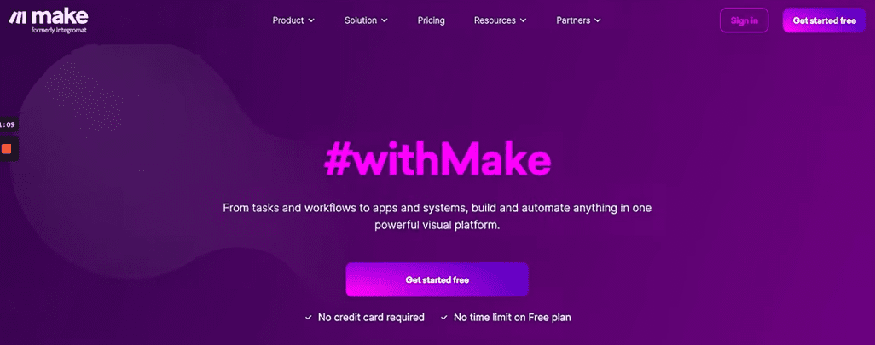875x345 pixels.
Task: Click the 'formerly Integromat' text under logo
Action: (x=59, y=31)
